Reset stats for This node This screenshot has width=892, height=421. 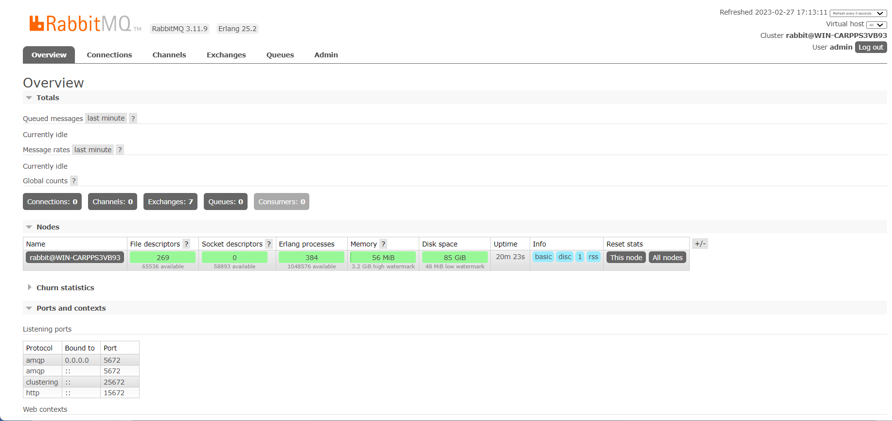(626, 258)
